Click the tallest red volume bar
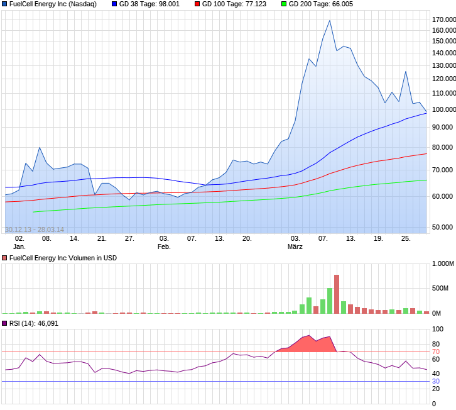The width and height of the screenshot is (456, 410). click(337, 294)
